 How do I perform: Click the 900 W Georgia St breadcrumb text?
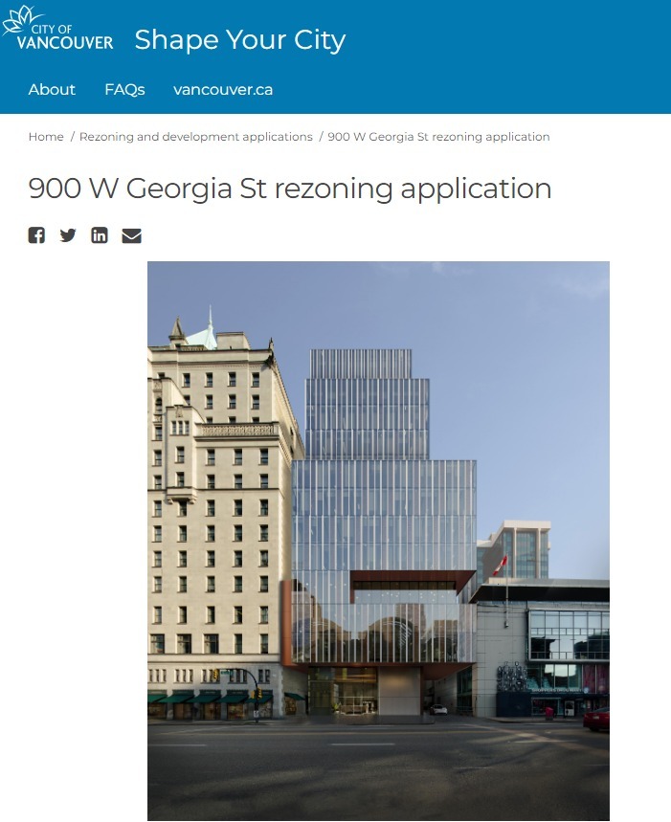tap(438, 137)
